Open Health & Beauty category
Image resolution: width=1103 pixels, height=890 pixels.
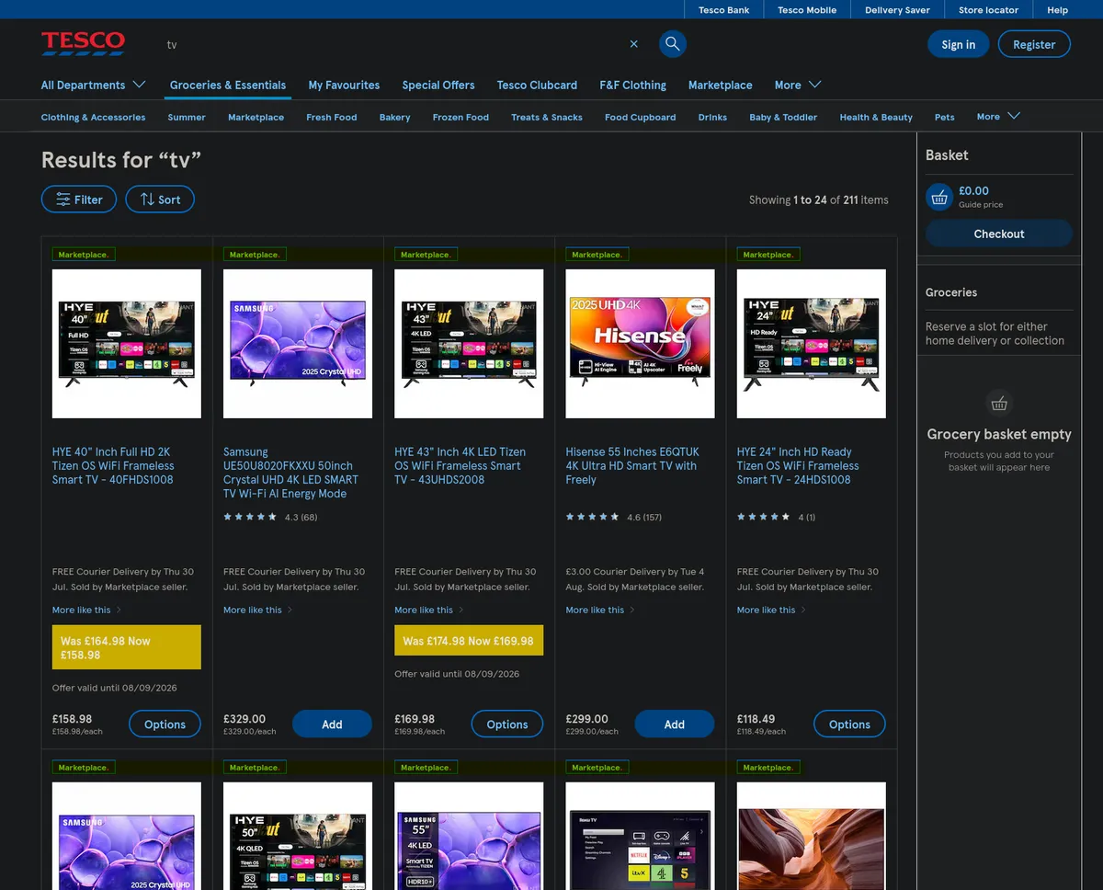[876, 117]
